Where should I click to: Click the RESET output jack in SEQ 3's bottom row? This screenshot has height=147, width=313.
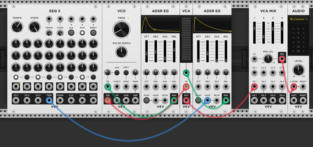(x=93, y=101)
